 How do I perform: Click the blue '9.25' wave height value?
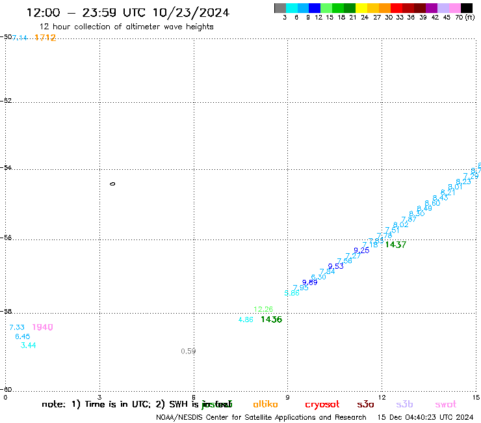[x=361, y=250]
